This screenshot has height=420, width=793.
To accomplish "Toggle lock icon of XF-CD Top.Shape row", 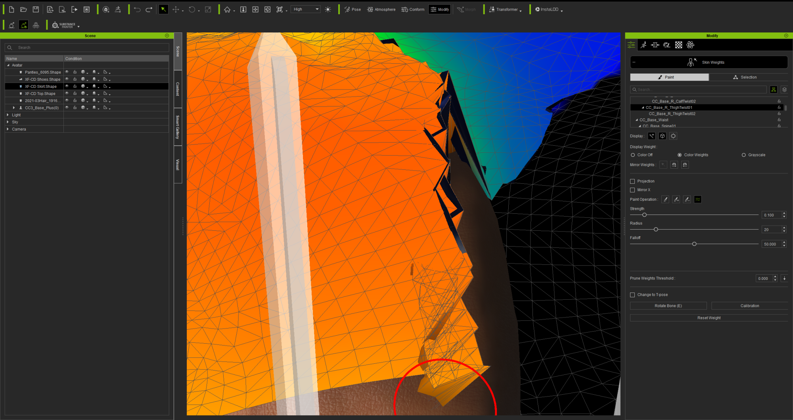I will (75, 93).
